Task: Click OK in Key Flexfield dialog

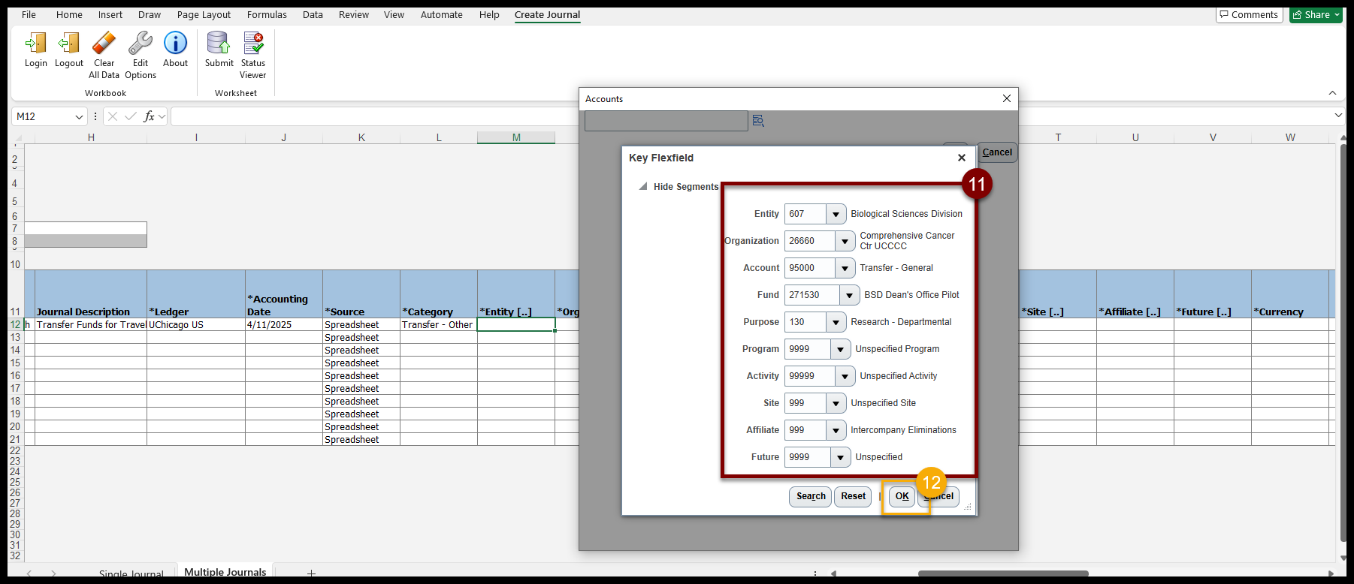Action: coord(902,496)
